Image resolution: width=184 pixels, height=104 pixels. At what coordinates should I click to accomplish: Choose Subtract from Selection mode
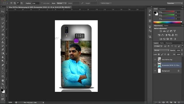tap(18, 3)
